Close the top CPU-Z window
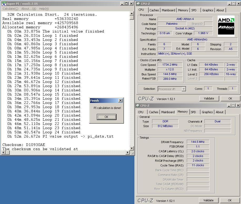 (x=238, y=3)
